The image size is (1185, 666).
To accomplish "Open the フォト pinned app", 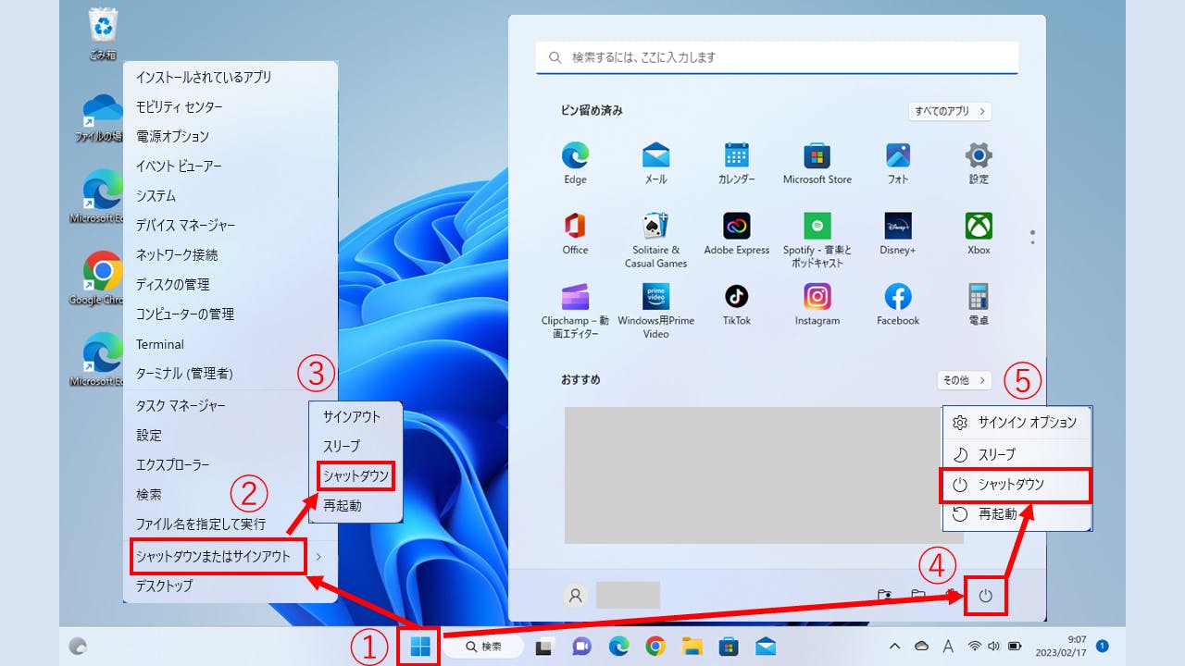I will (898, 163).
